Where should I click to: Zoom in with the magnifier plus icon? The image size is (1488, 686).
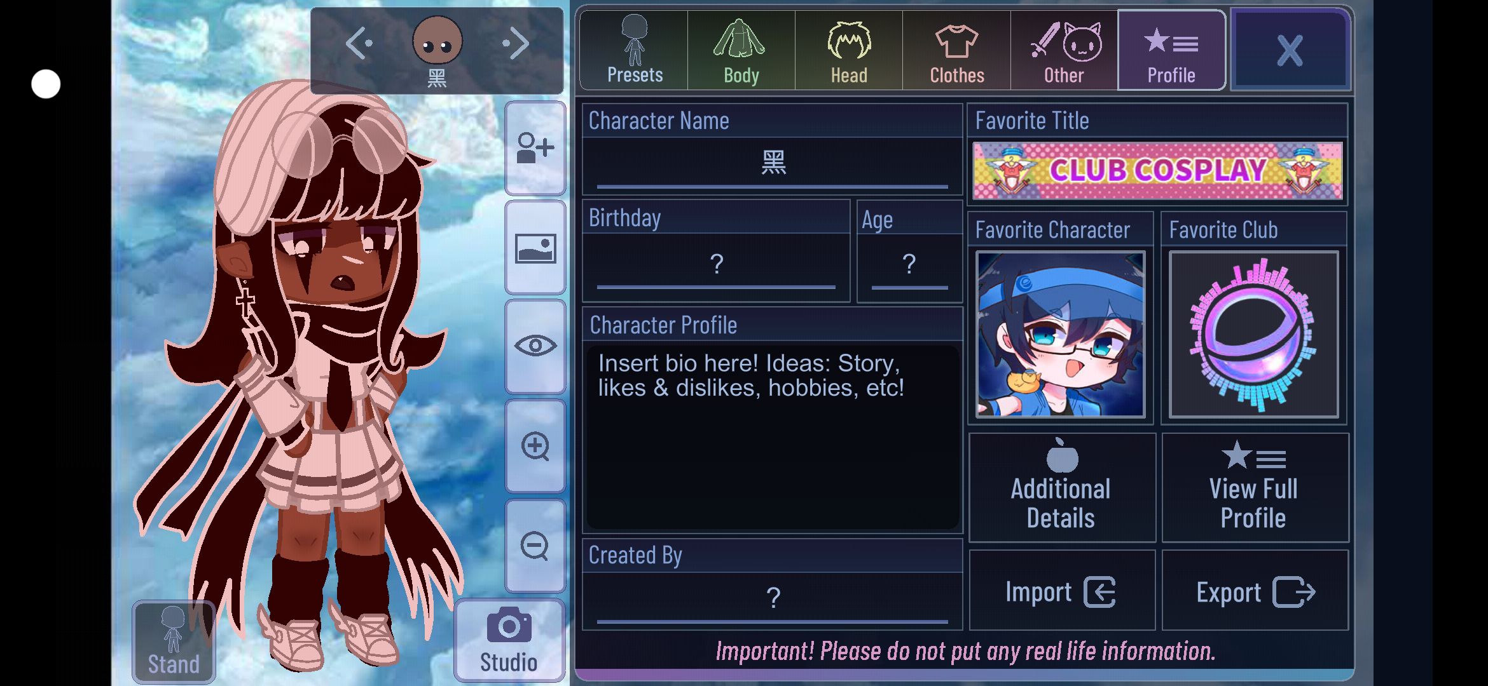pyautogui.click(x=535, y=447)
